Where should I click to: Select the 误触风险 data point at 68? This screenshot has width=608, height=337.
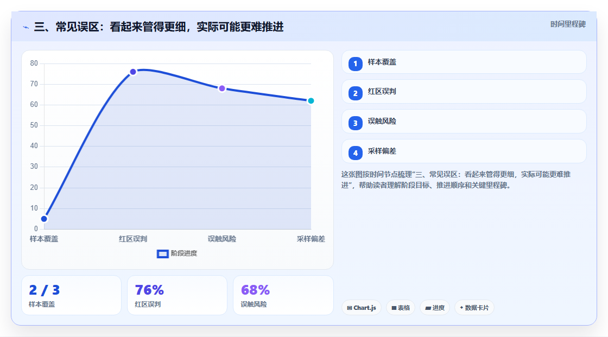click(222, 88)
